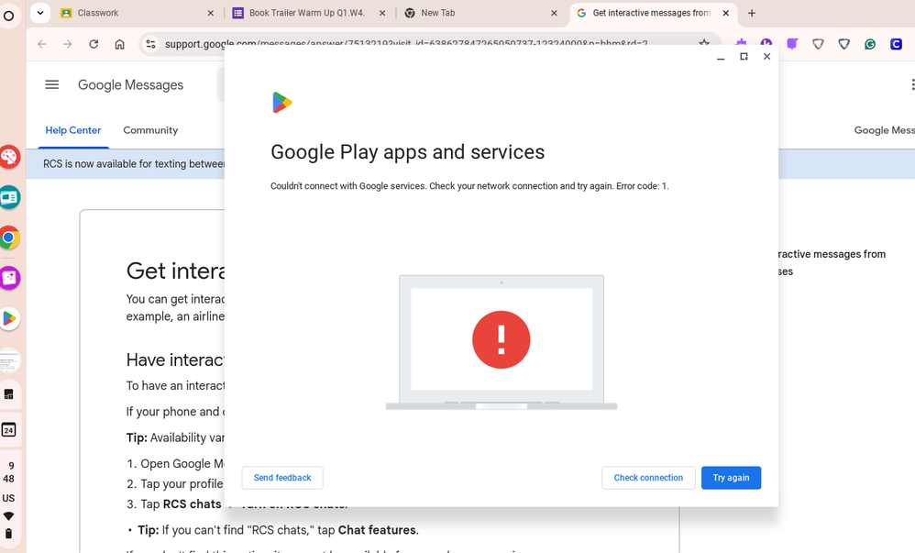Minimize the Google Play dialog window
The height and width of the screenshot is (553, 915).
point(721,57)
